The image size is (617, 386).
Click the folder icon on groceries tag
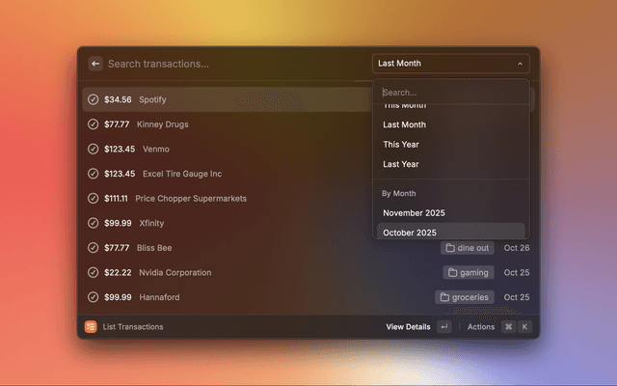(444, 297)
